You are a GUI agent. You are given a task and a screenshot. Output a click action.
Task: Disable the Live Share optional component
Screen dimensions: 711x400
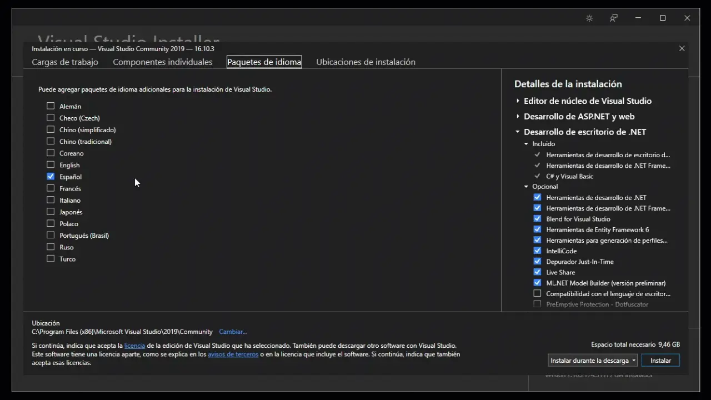point(537,272)
